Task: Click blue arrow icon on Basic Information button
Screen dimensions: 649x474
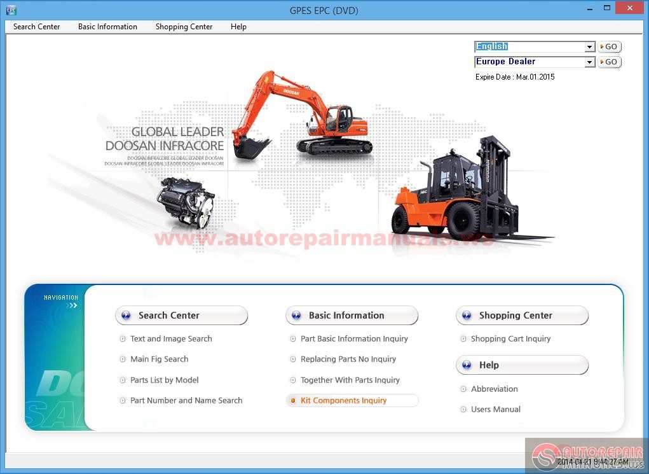Action: [296, 316]
